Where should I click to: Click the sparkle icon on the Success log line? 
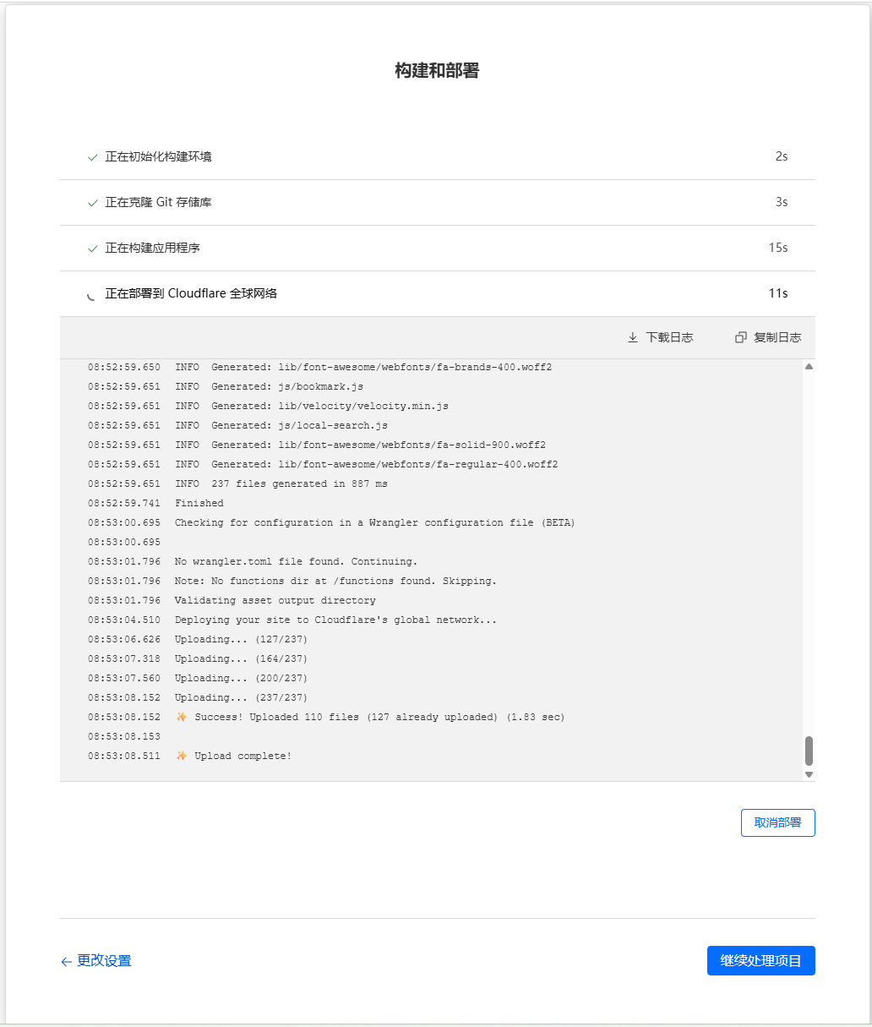tap(180, 716)
